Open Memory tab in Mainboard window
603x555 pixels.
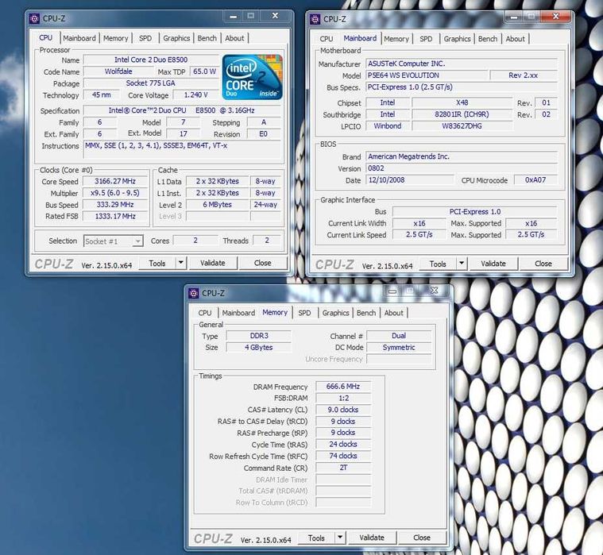click(396, 39)
